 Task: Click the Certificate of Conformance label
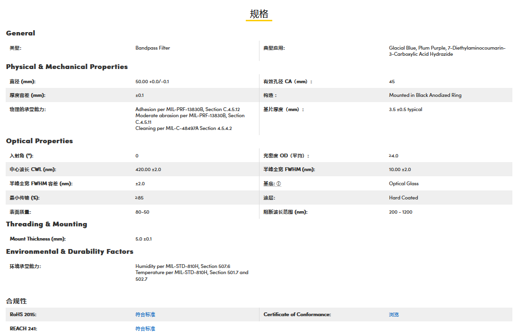[x=297, y=315]
